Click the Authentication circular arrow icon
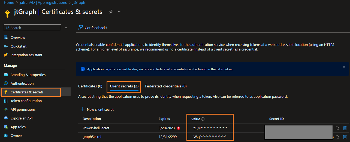Viewport: 350px width, 142px height. [x=6, y=83]
